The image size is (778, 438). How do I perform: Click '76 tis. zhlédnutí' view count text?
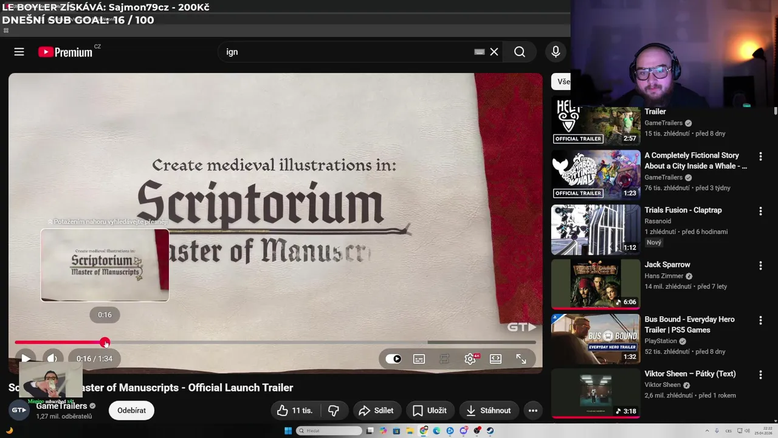(667, 188)
